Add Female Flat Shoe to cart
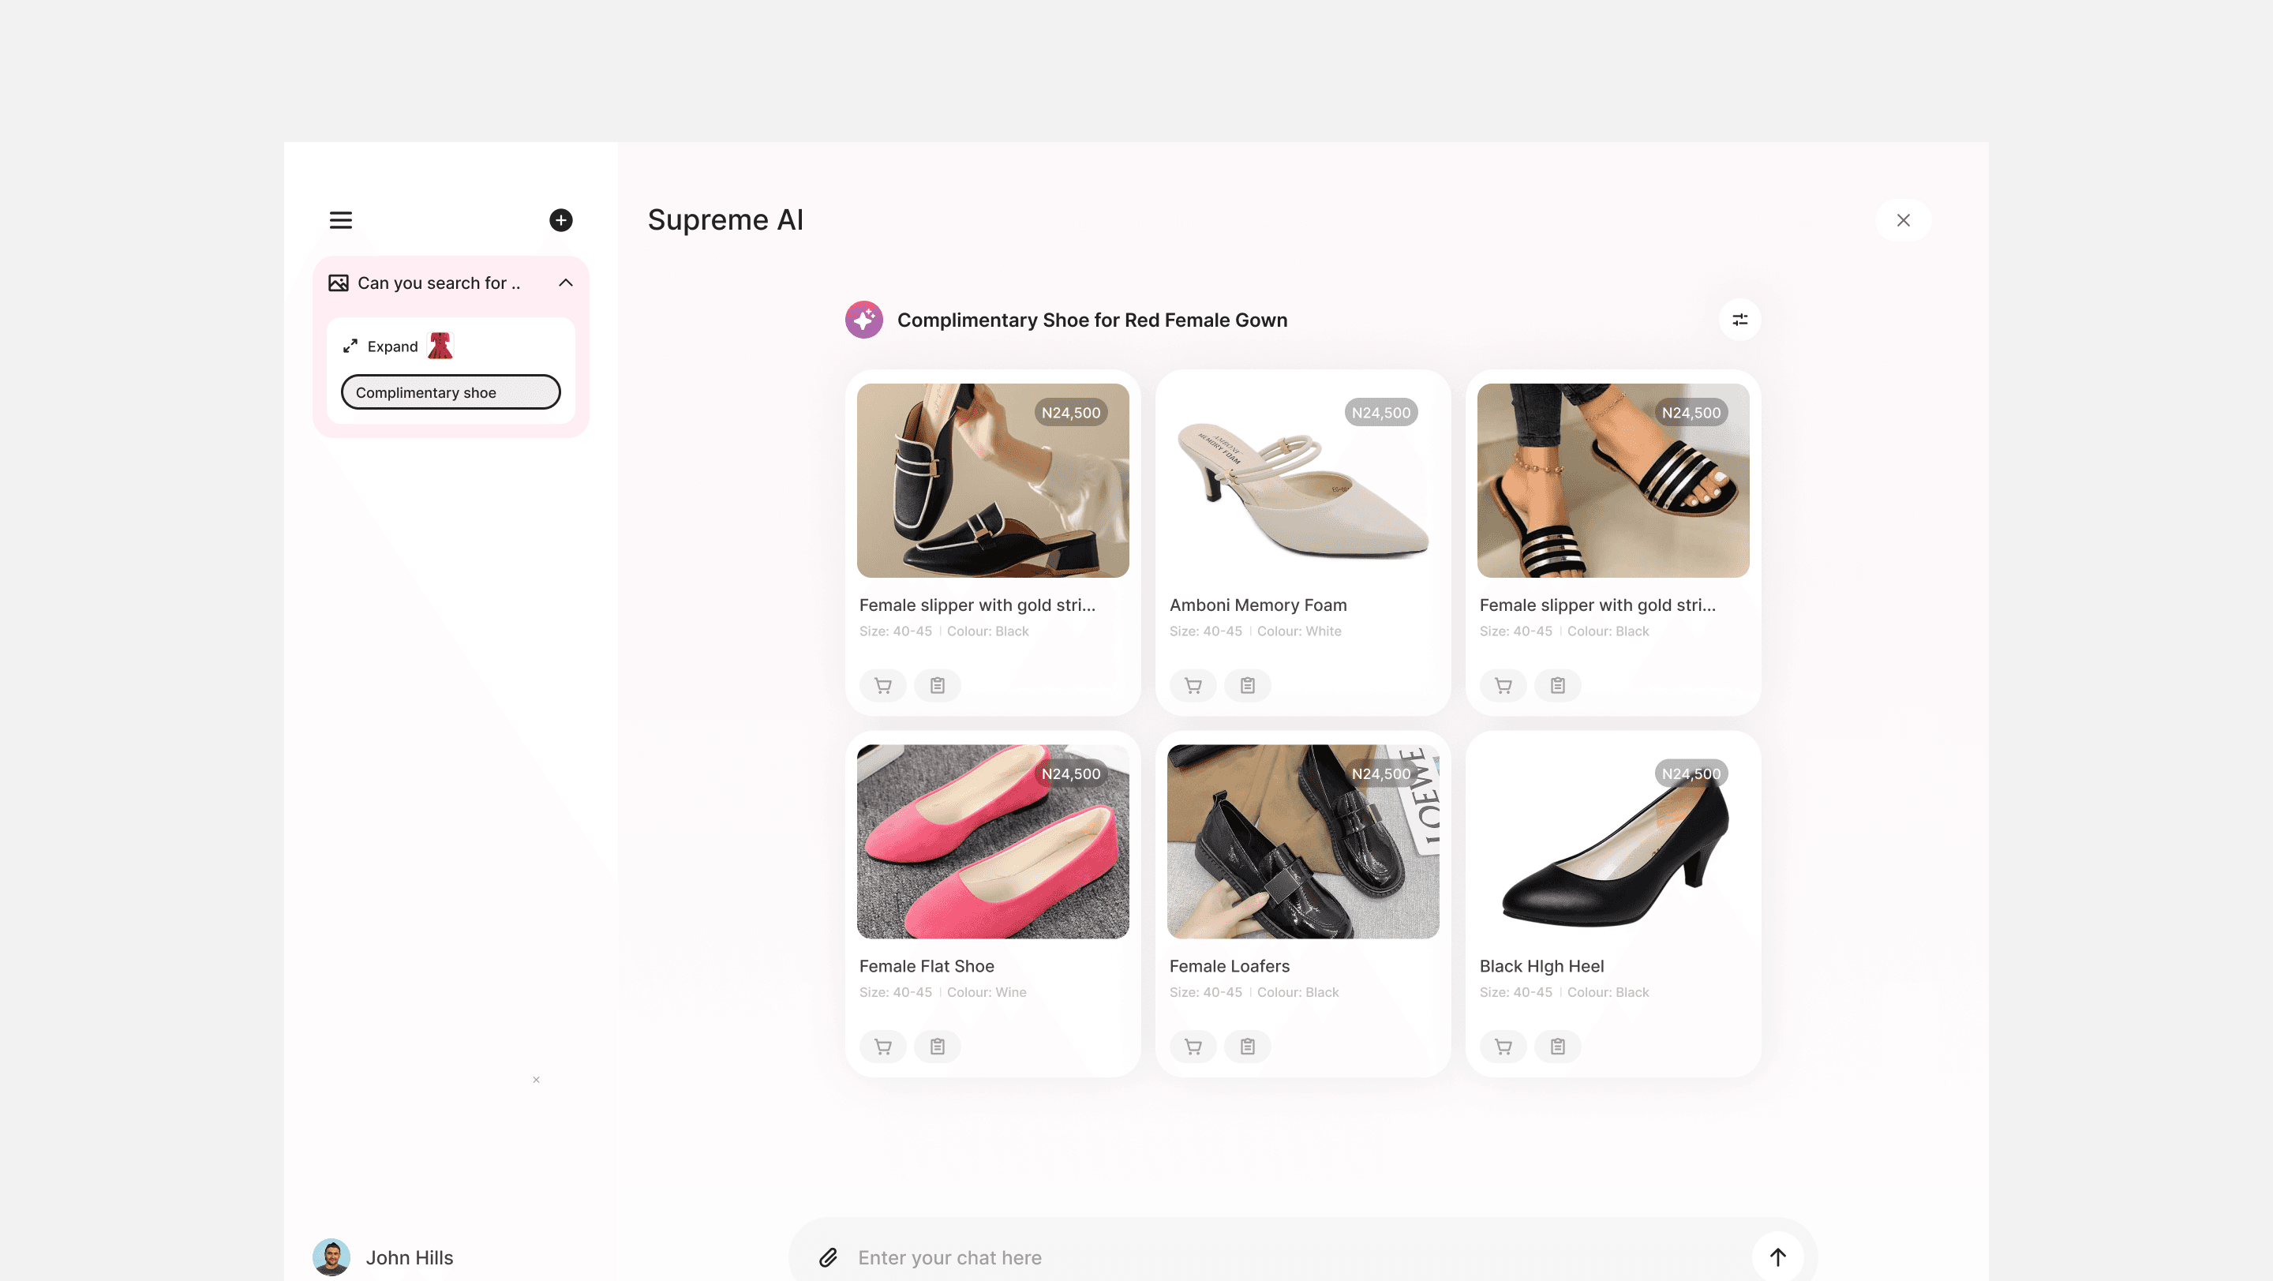The image size is (2273, 1281). tap(882, 1047)
